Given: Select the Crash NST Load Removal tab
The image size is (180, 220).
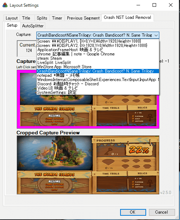Looking at the screenshot, I should coord(127,17).
